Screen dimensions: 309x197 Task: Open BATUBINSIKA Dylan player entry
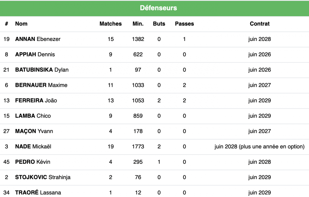[42, 70]
